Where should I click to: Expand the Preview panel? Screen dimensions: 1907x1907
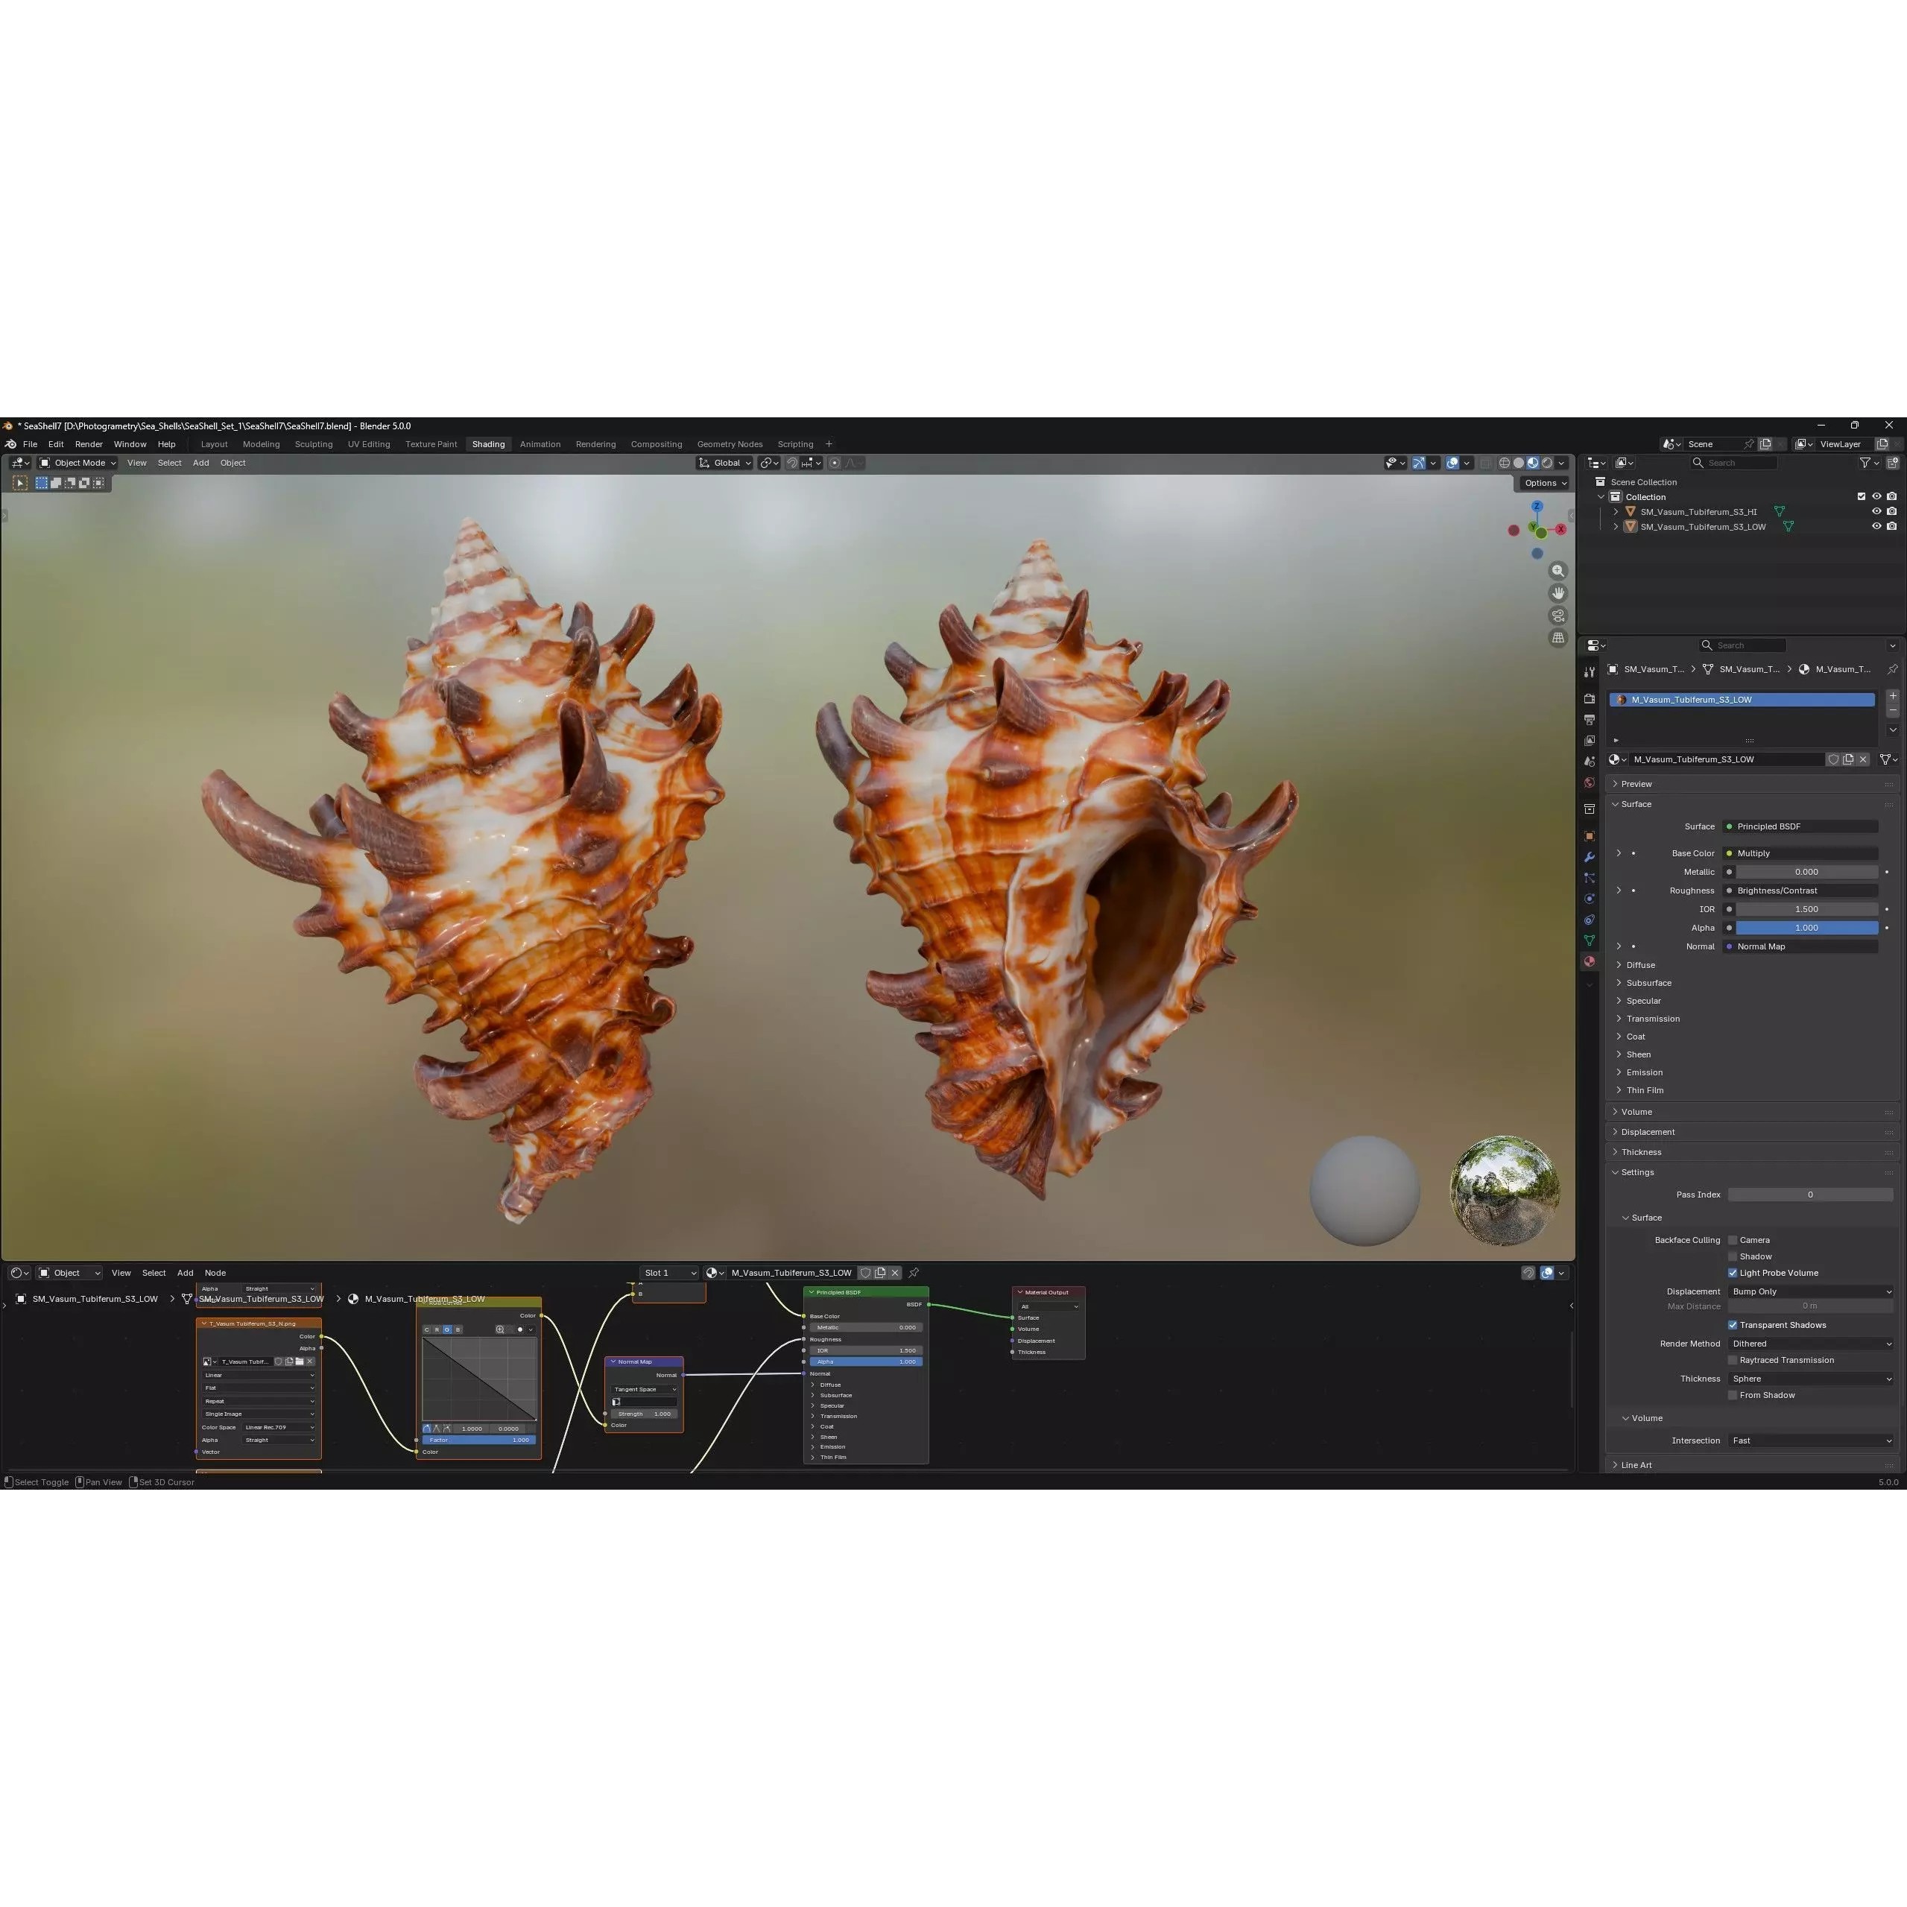(1636, 784)
